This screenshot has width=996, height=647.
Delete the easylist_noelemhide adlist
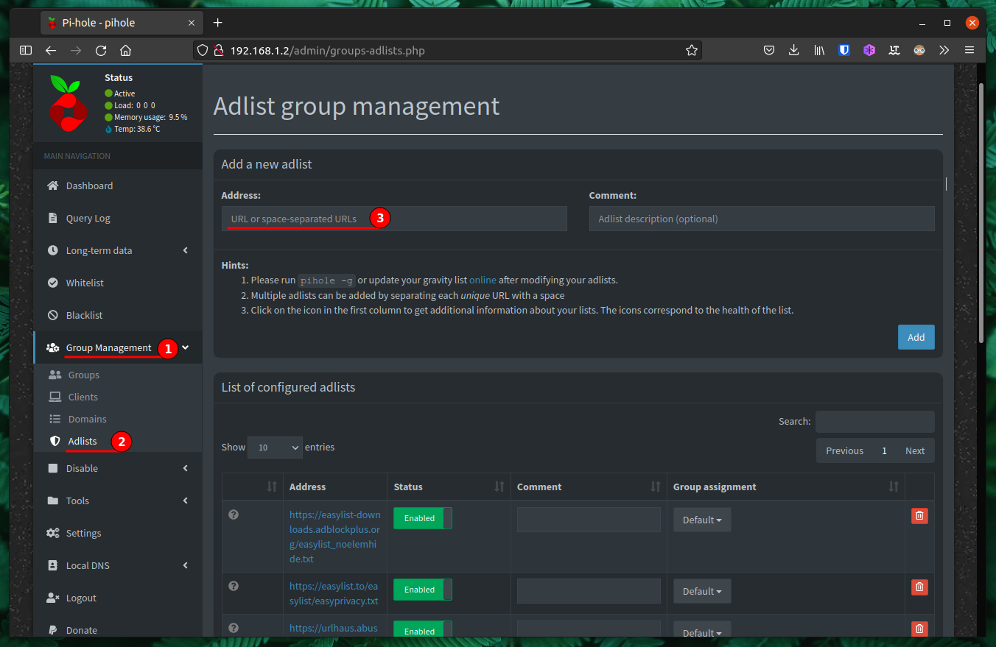point(919,516)
